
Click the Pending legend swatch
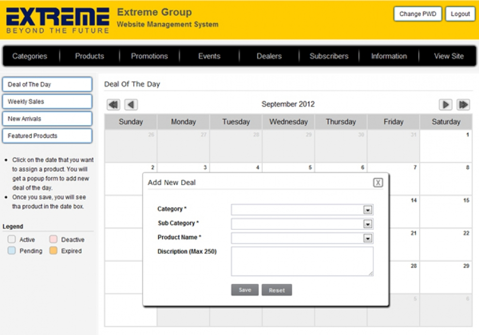(x=11, y=250)
